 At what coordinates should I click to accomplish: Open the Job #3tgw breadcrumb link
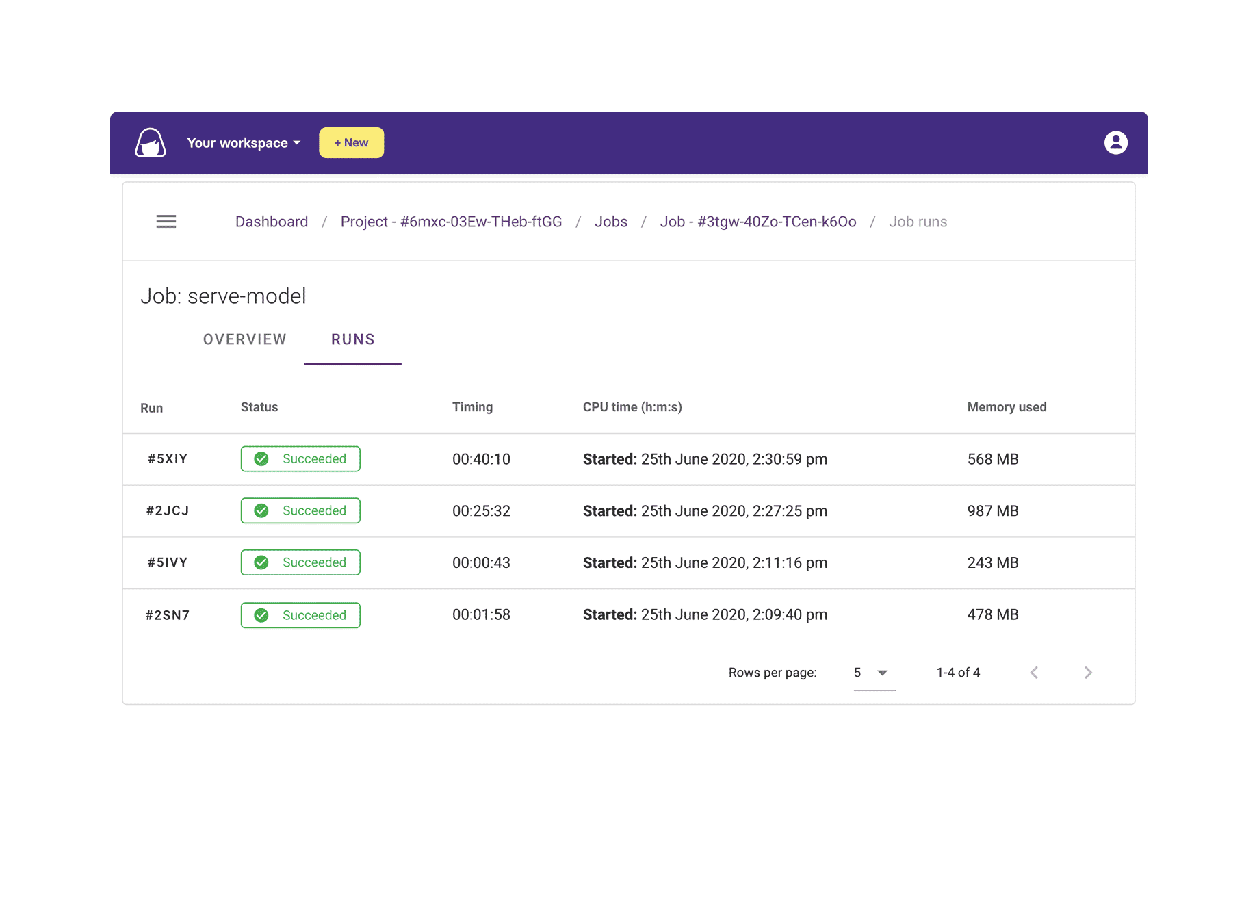(758, 221)
